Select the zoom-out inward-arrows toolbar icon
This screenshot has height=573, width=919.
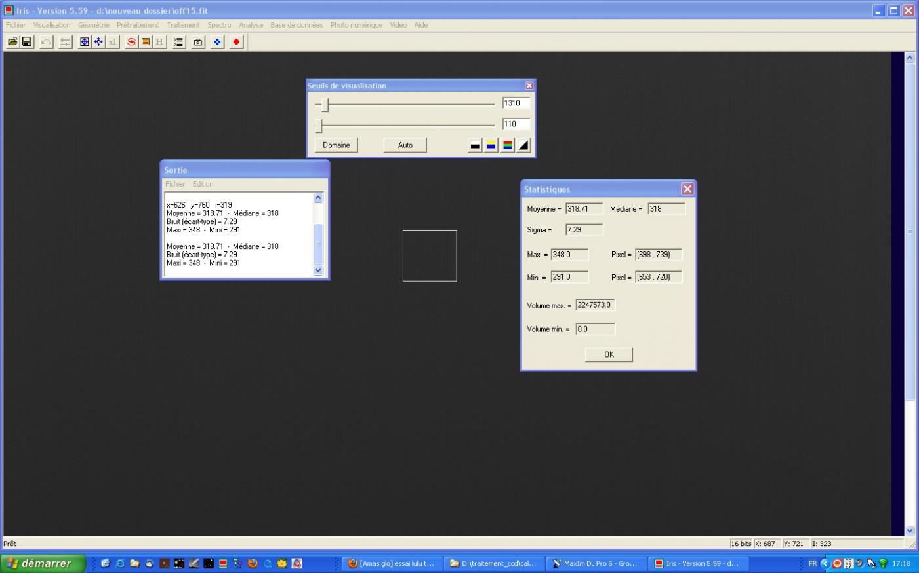98,42
